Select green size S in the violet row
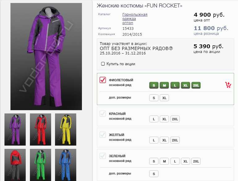Viewport: 238px width, 181px height. pos(154,85)
